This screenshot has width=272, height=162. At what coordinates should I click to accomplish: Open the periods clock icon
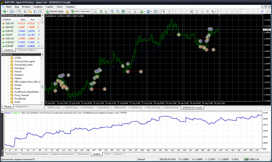pos(148,11)
